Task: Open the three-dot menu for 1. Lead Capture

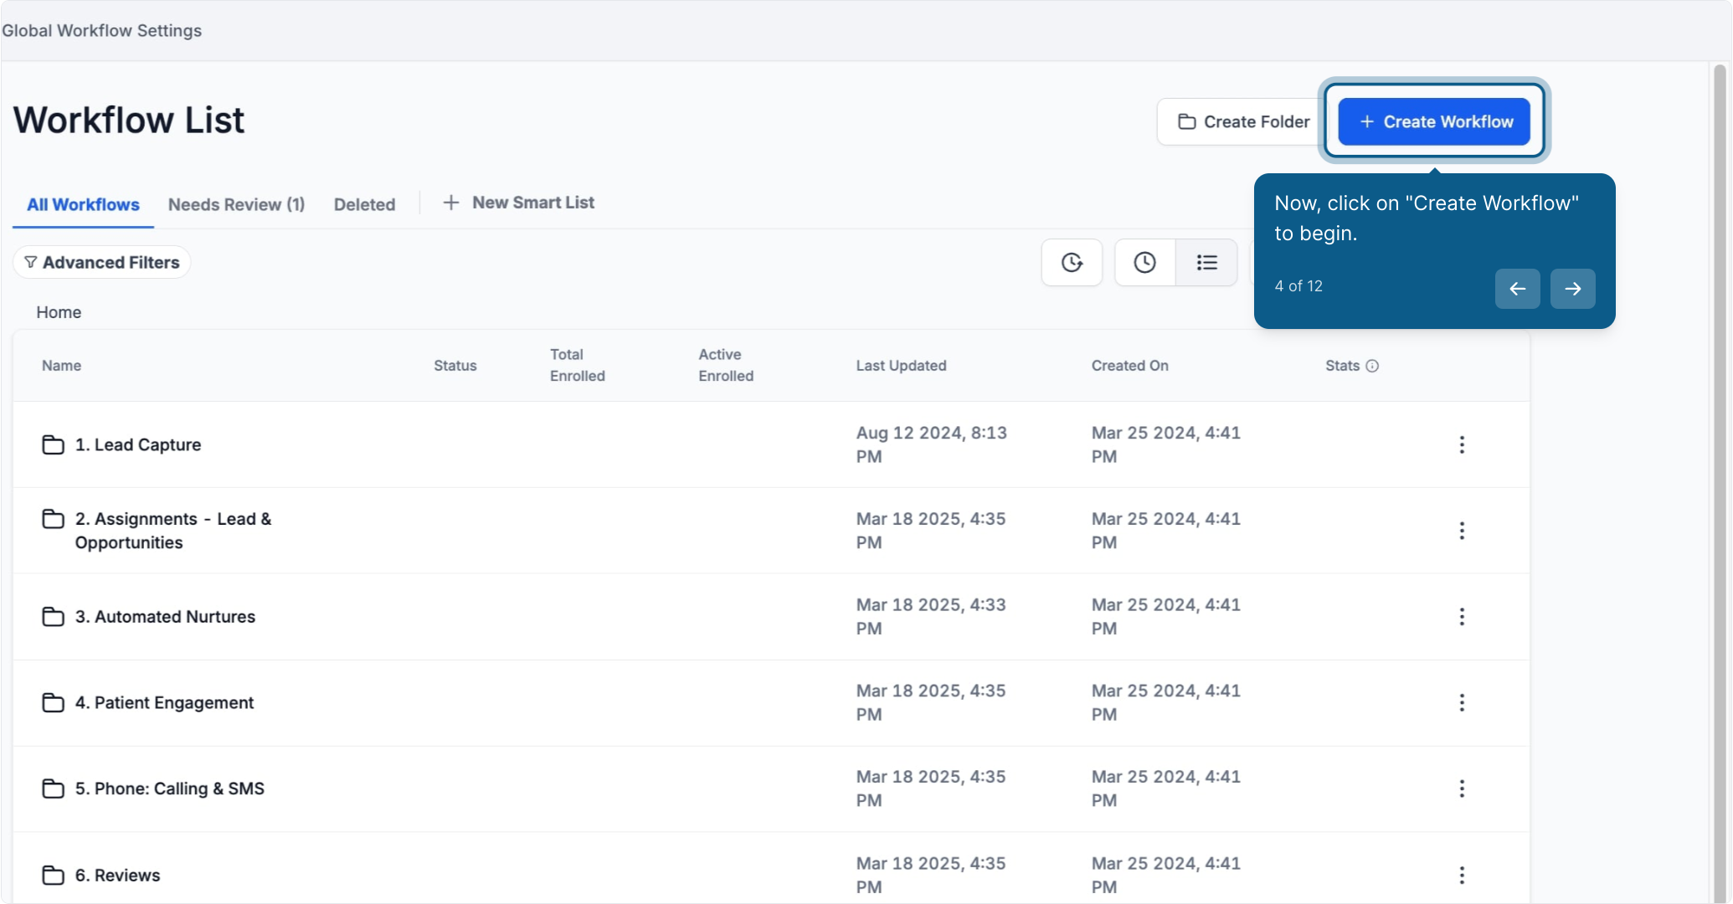Action: point(1462,444)
